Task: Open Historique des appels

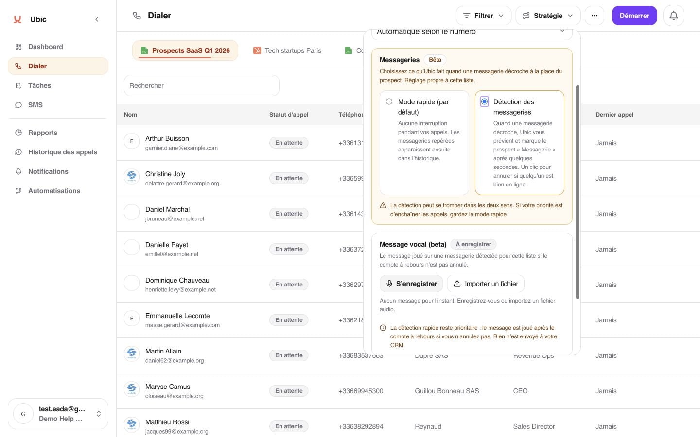Action: coord(58,152)
